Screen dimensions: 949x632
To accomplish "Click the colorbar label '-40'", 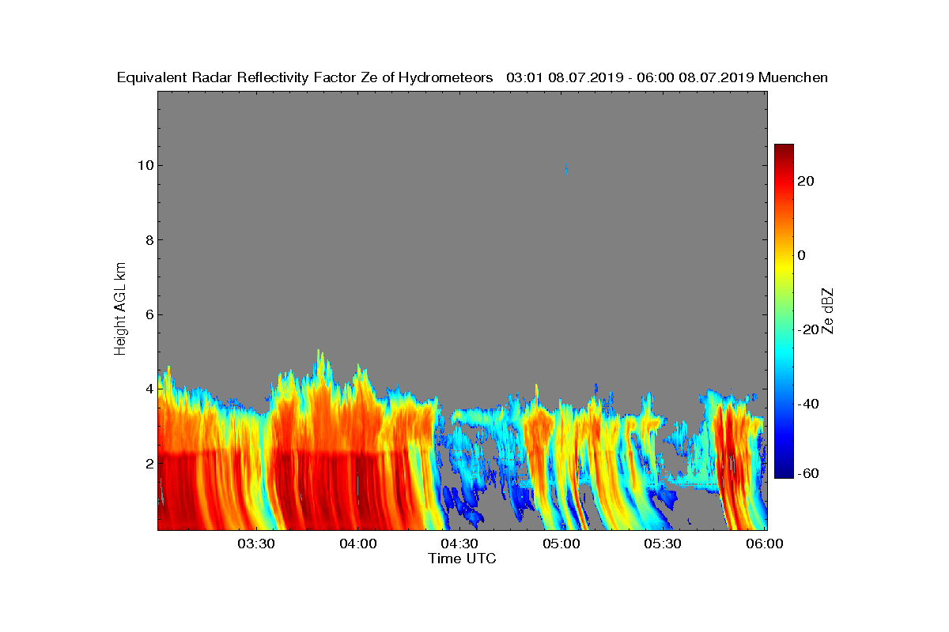I will point(808,404).
